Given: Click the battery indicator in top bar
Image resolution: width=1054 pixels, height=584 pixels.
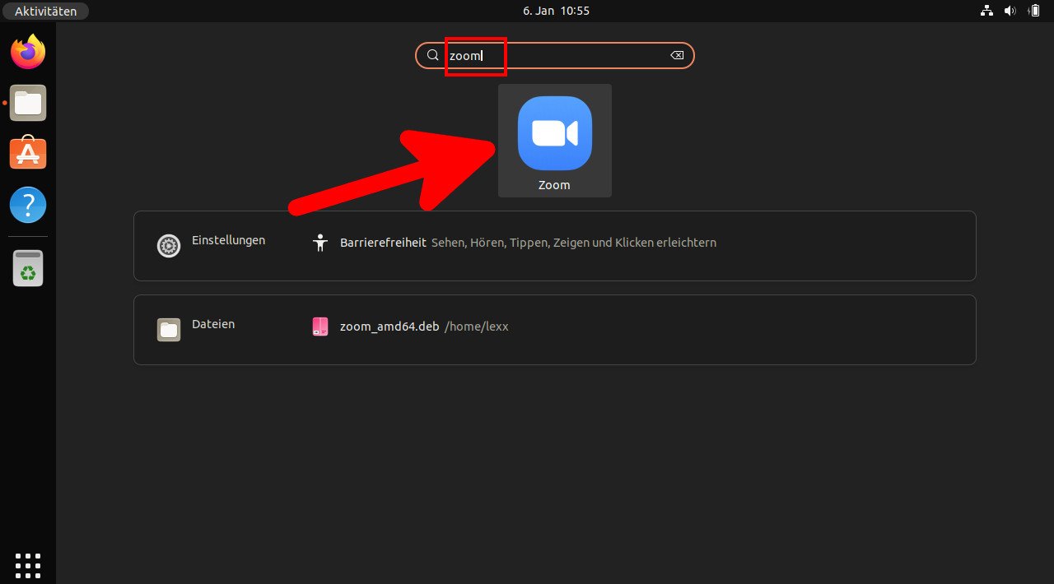Looking at the screenshot, I should (x=1033, y=11).
